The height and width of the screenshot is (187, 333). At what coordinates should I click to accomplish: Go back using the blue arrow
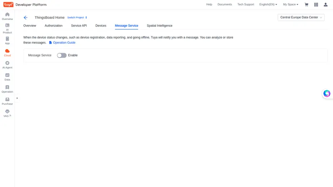25,17
